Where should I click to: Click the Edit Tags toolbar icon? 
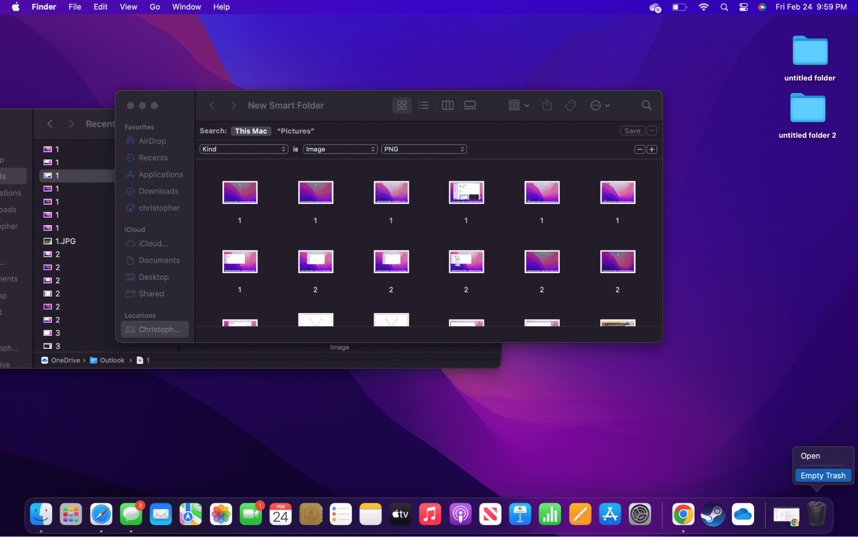point(570,105)
